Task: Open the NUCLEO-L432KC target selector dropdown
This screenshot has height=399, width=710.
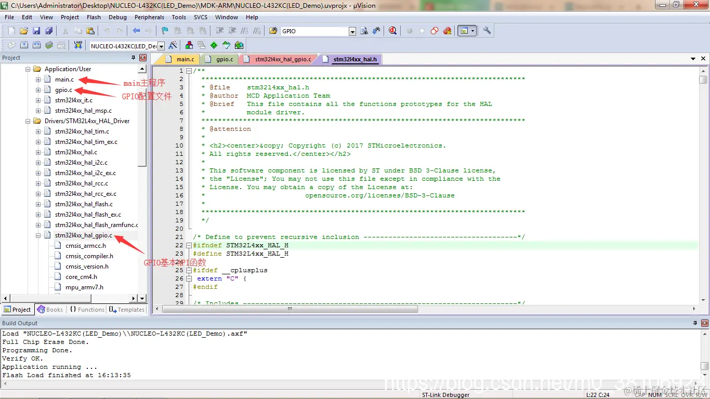Action: click(162, 46)
